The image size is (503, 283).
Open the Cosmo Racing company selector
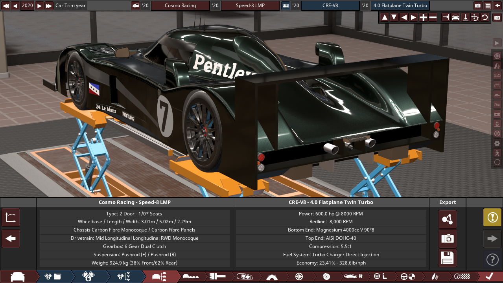180,6
